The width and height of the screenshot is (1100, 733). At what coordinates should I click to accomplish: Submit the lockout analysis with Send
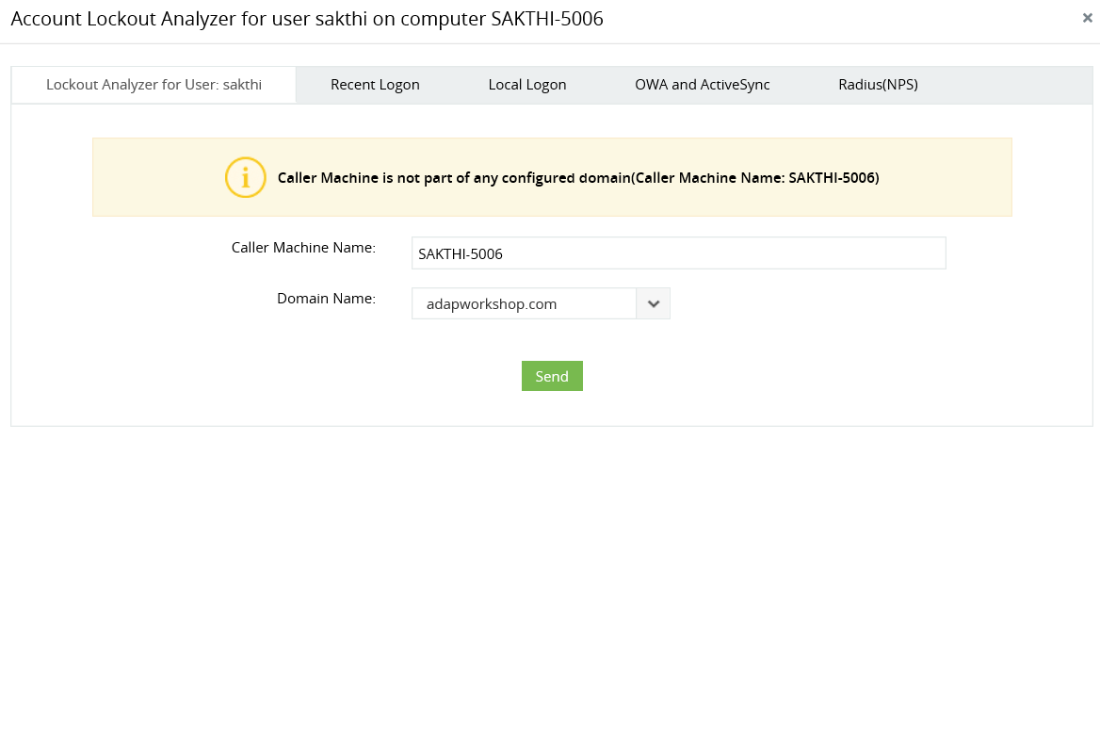click(552, 375)
